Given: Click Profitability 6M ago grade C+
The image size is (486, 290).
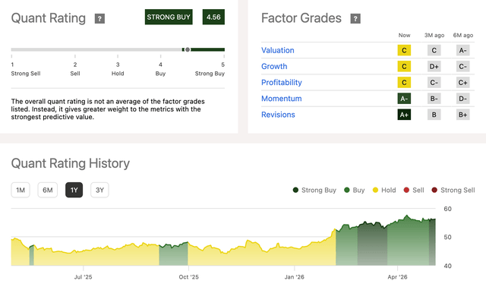Looking at the screenshot, I should (x=462, y=83).
